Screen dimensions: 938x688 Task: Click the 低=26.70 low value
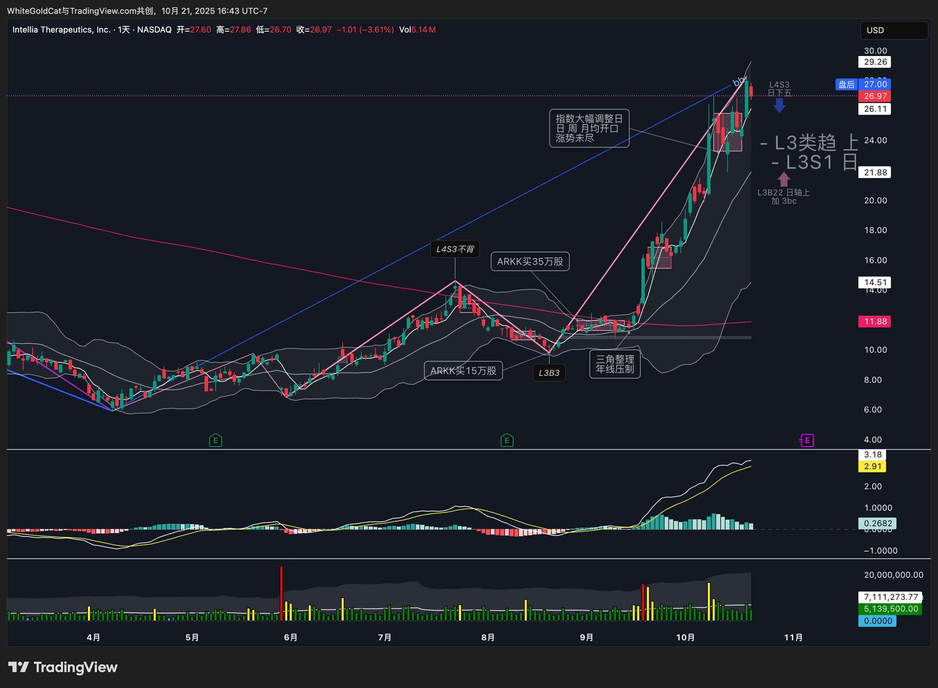click(273, 30)
